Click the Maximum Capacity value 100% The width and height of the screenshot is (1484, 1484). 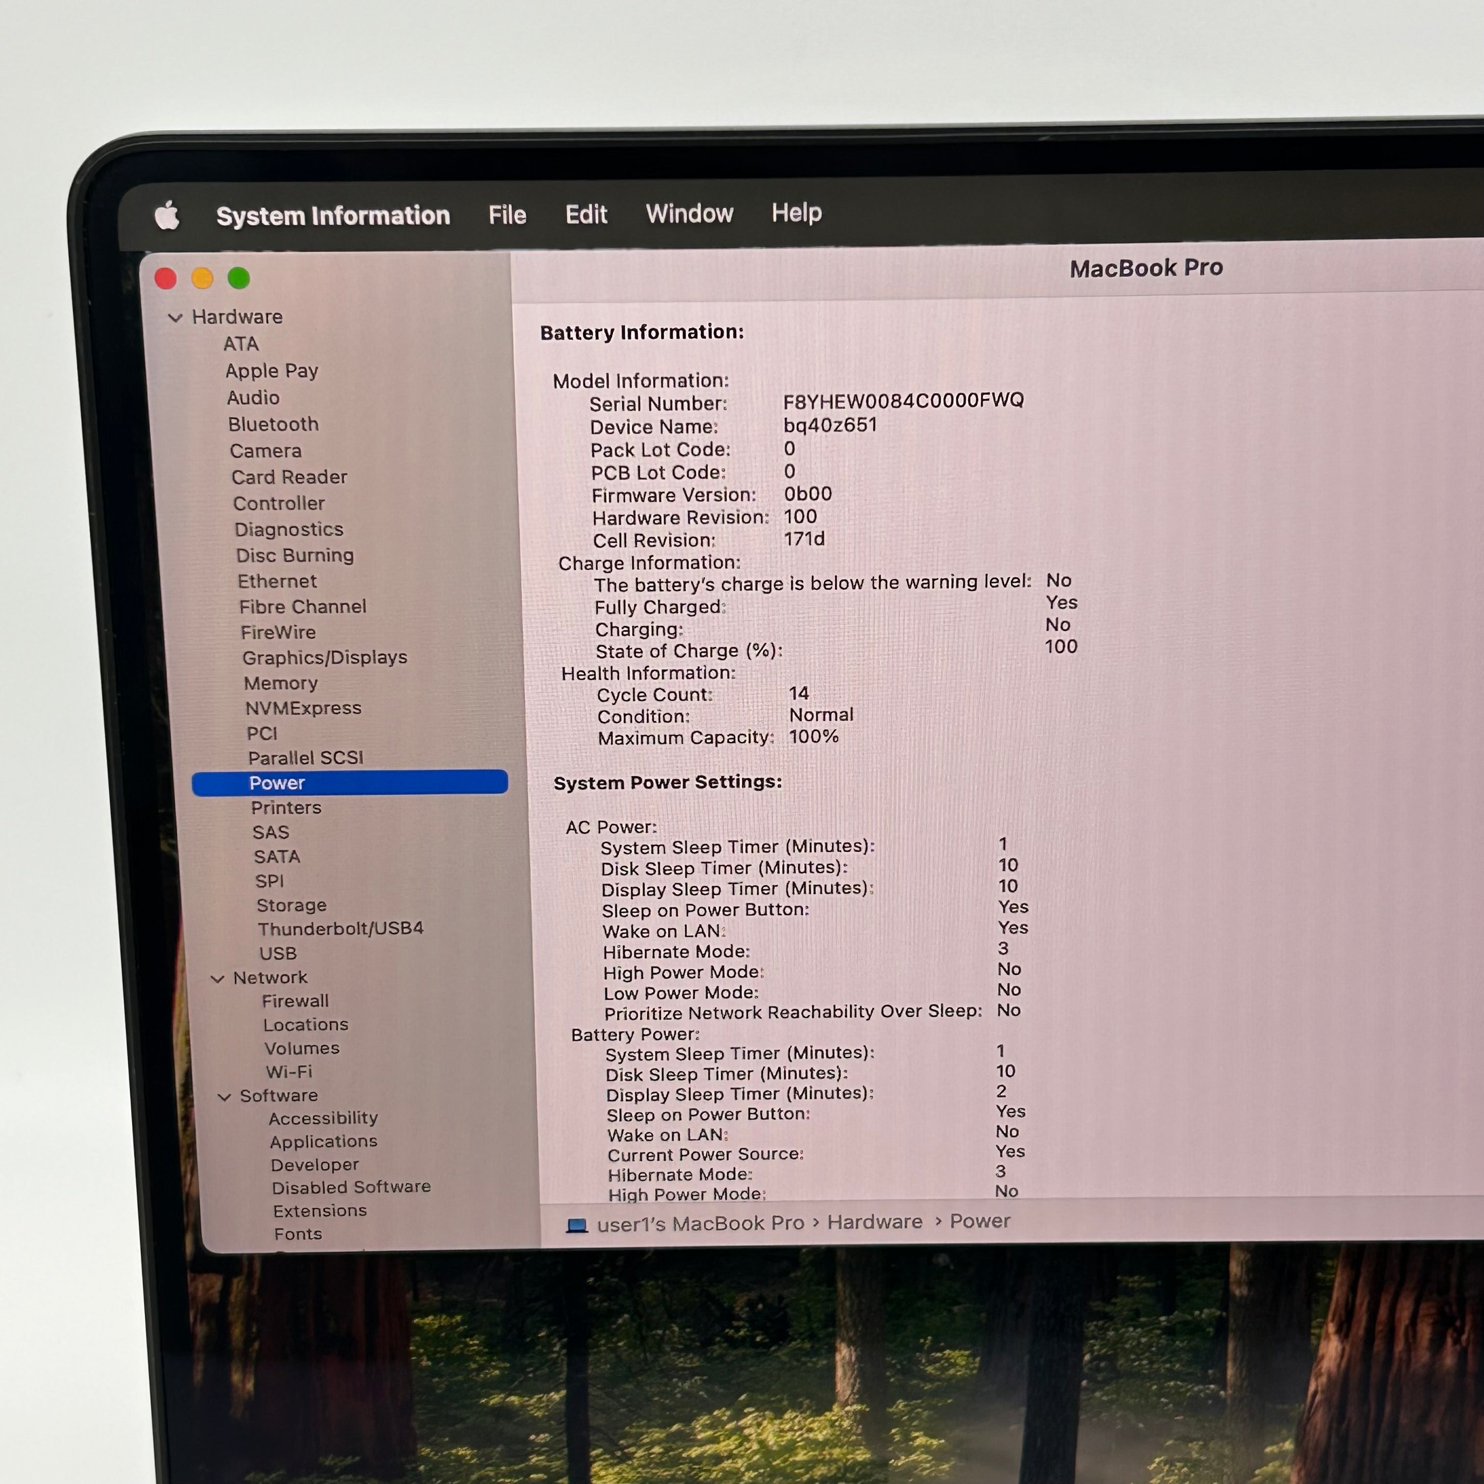click(x=814, y=737)
